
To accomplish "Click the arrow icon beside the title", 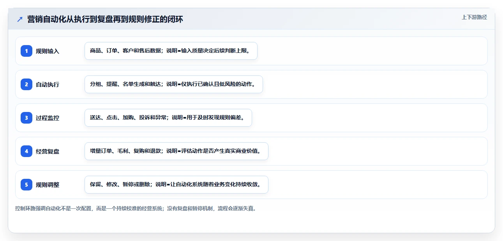I will click(x=20, y=19).
